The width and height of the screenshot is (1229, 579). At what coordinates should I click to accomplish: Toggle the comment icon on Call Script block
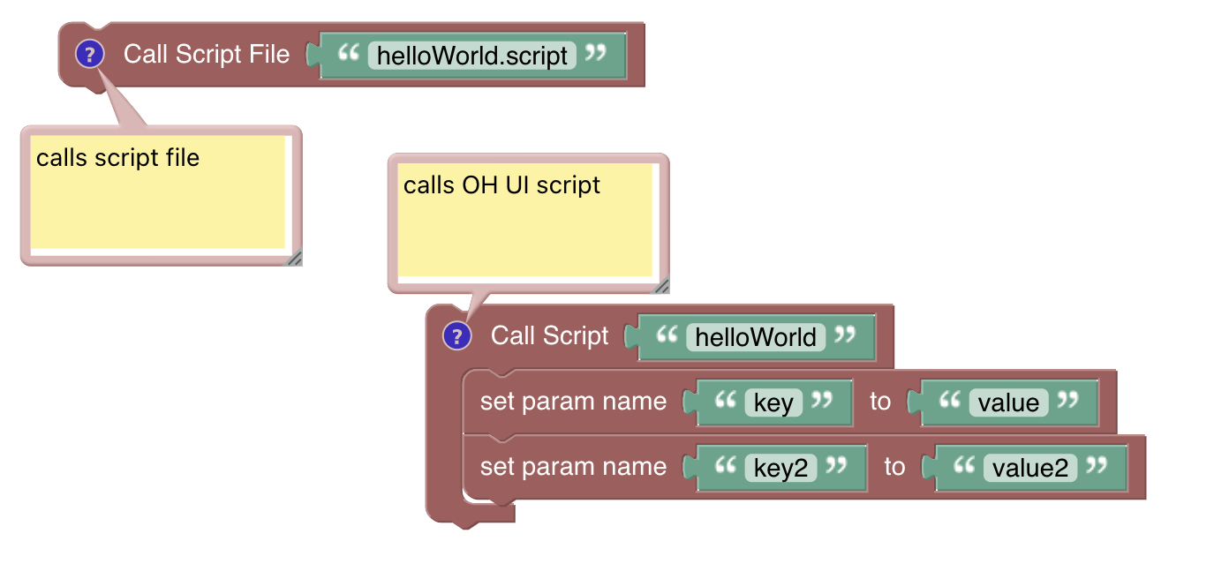coord(456,336)
